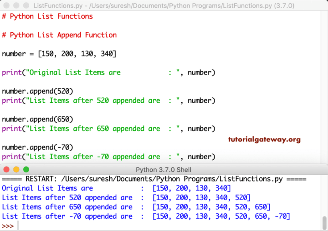Screen dimensions: 328x231
Task: Click print line 'after 650 appended are'
Action: (x=108, y=129)
